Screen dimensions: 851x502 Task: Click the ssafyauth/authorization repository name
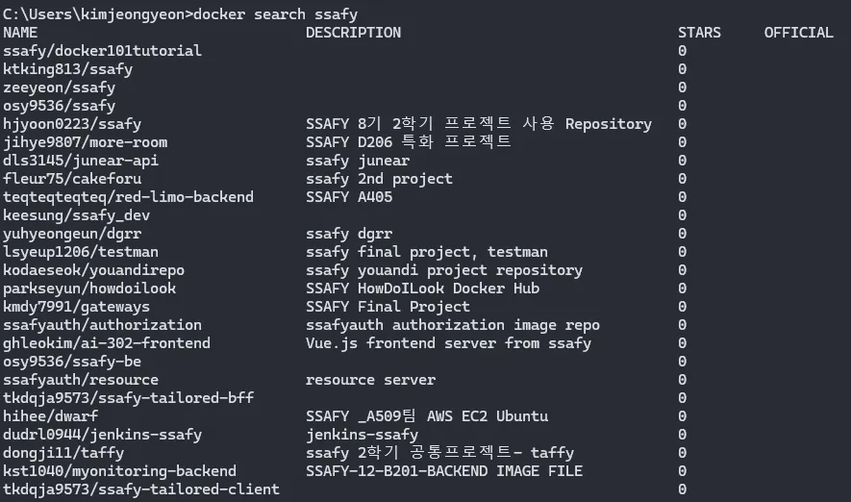pyautogui.click(x=102, y=325)
